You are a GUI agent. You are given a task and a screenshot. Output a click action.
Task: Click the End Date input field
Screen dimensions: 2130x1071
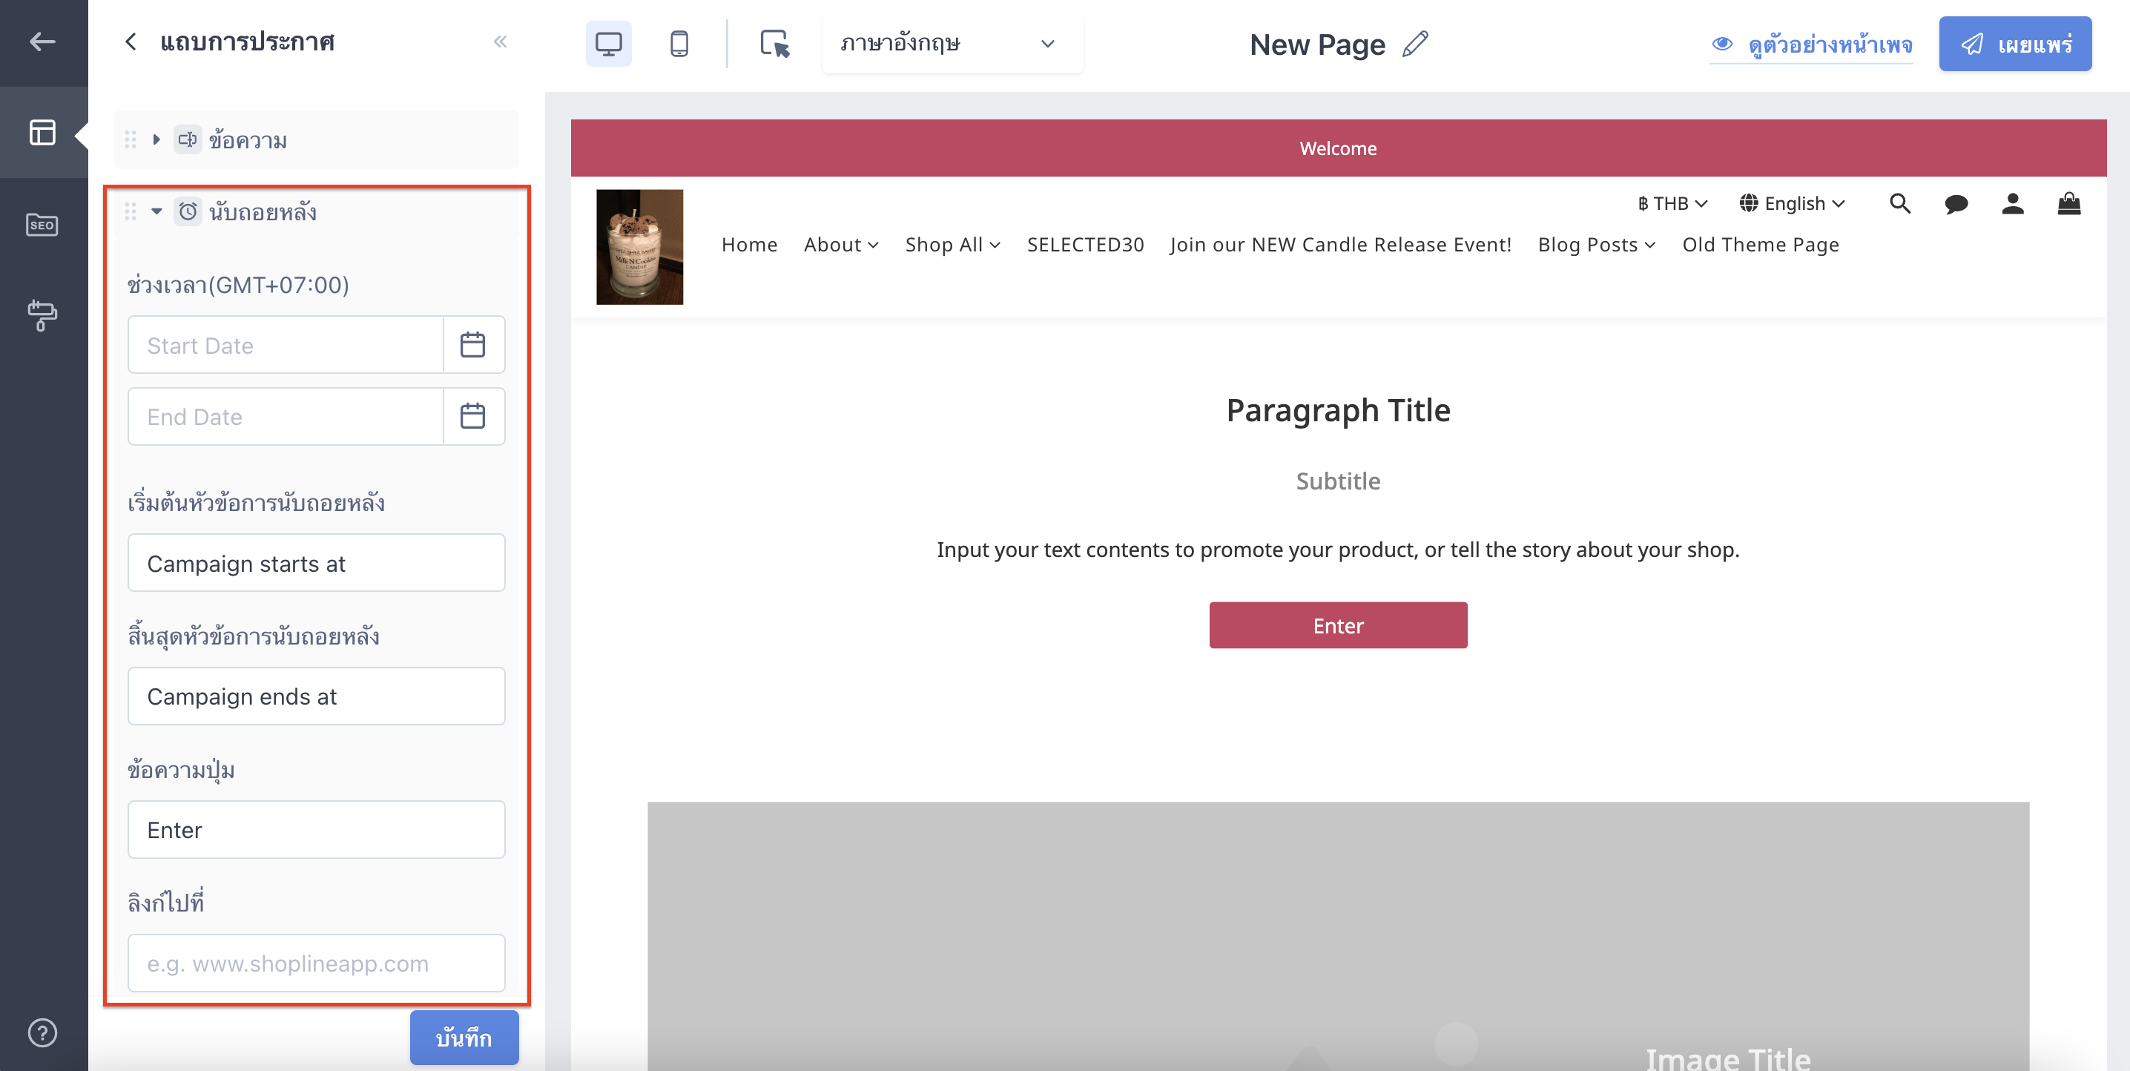[286, 416]
